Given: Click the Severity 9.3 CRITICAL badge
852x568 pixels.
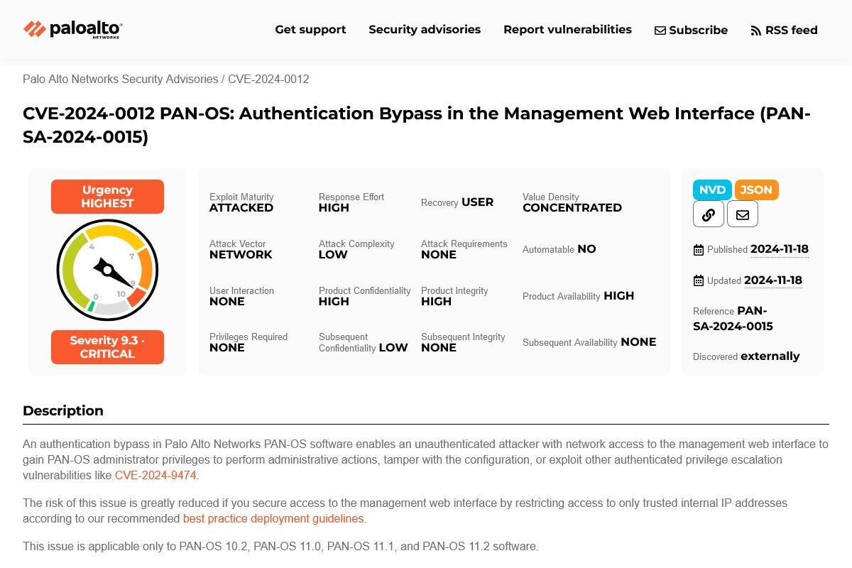Looking at the screenshot, I should pyautogui.click(x=107, y=347).
